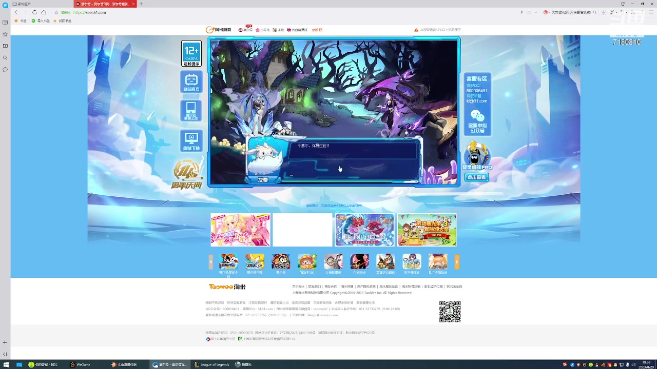Open the green cartoon kids banner
This screenshot has height=369, width=657.
427,230
